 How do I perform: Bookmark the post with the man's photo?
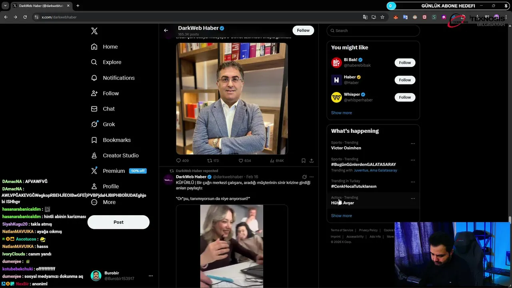click(304, 160)
